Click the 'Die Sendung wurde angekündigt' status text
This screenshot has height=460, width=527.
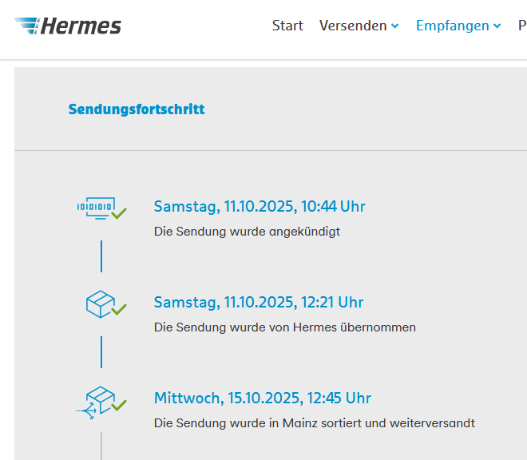click(247, 232)
